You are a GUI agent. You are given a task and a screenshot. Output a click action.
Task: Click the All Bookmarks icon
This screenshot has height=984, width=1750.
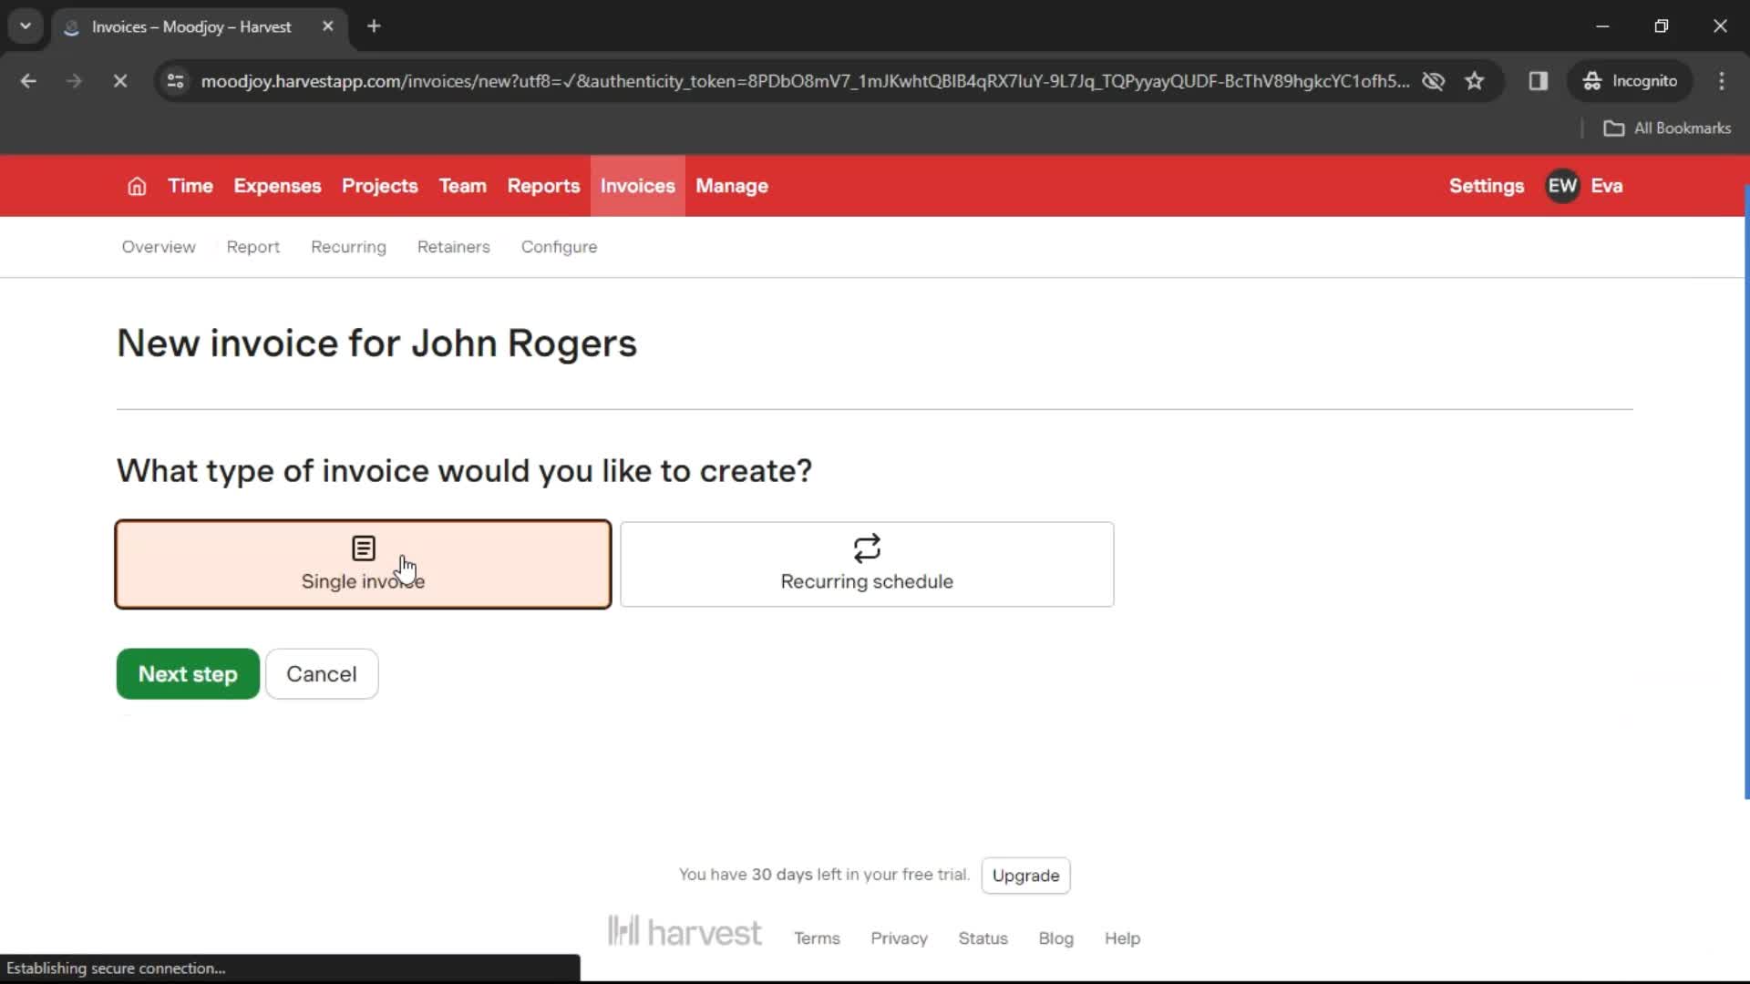coord(1615,128)
